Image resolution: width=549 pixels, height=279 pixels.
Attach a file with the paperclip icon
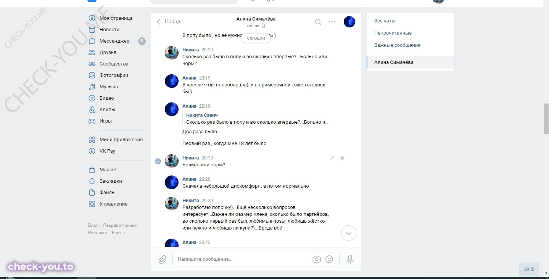[162, 260]
